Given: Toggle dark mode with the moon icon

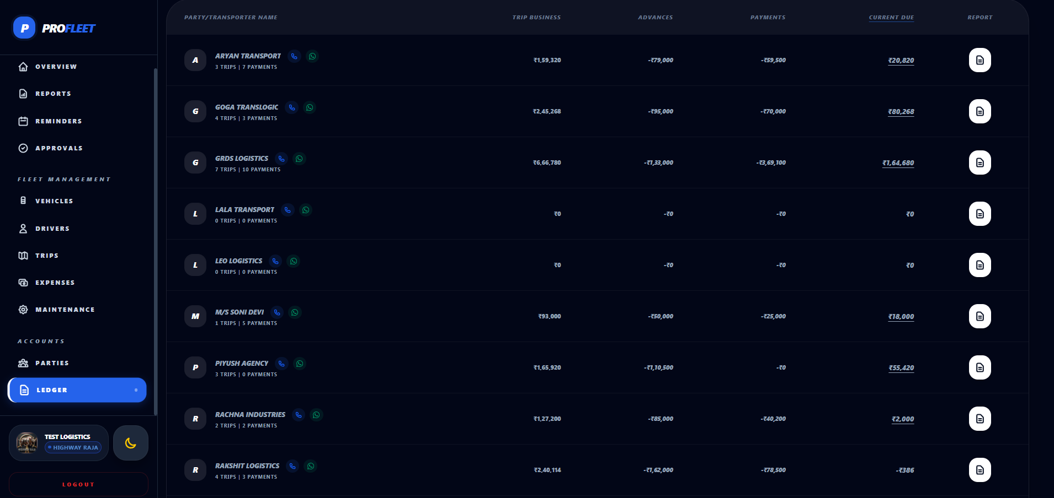Looking at the screenshot, I should (131, 442).
